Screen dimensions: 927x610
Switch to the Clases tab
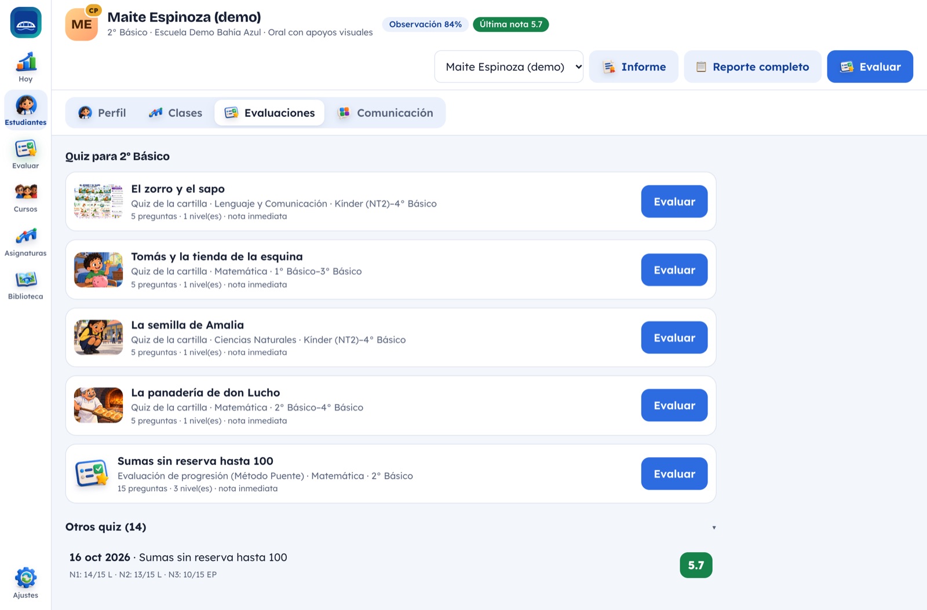[x=176, y=113]
